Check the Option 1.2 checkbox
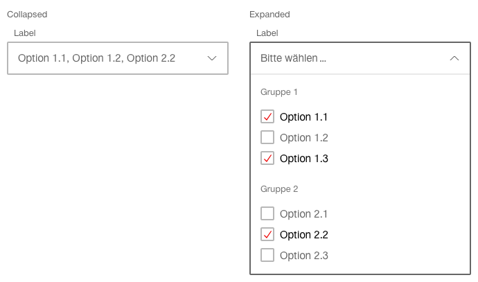 click(x=267, y=137)
